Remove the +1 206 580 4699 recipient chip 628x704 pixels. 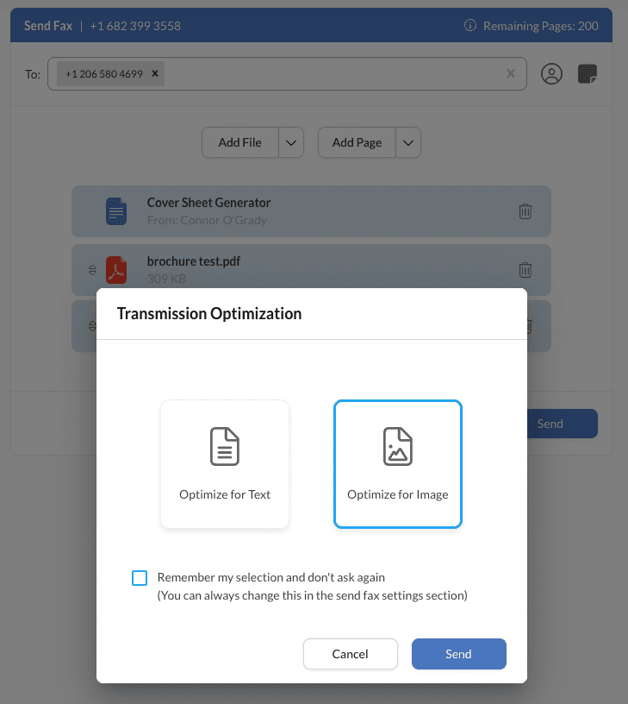pos(154,73)
